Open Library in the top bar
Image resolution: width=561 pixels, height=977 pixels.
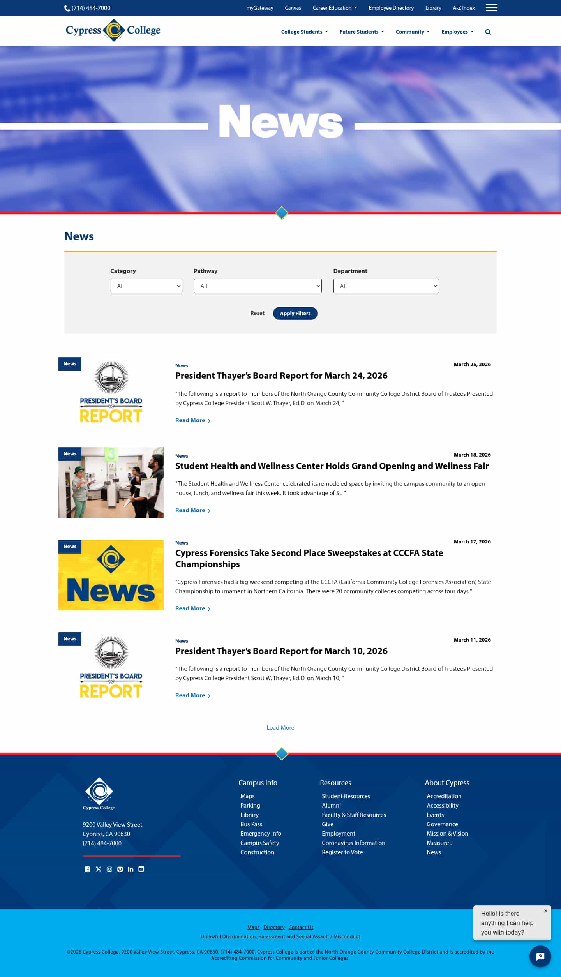[433, 8]
